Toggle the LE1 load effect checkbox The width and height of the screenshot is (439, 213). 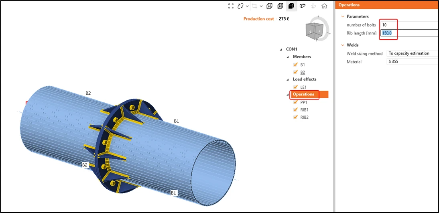pos(295,87)
